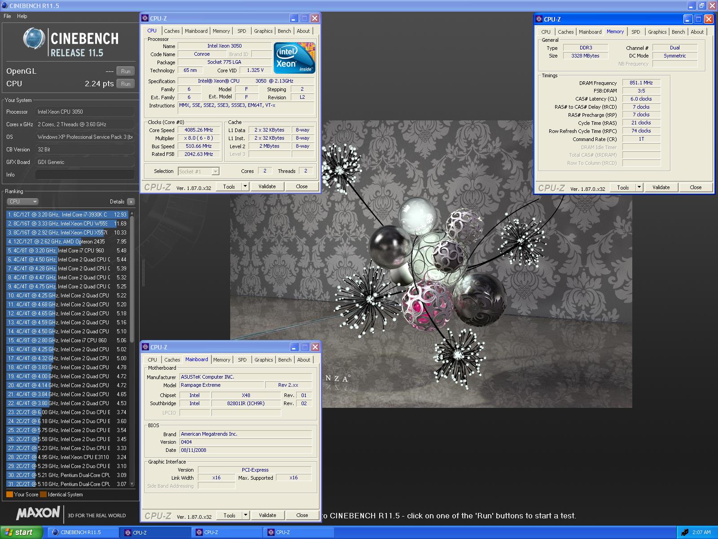The image size is (718, 539).
Task: Minimize the CPU-Z Memory window
Action: pos(688,19)
